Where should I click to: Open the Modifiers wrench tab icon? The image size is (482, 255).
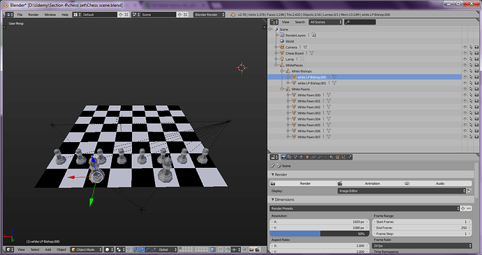[x=319, y=157]
